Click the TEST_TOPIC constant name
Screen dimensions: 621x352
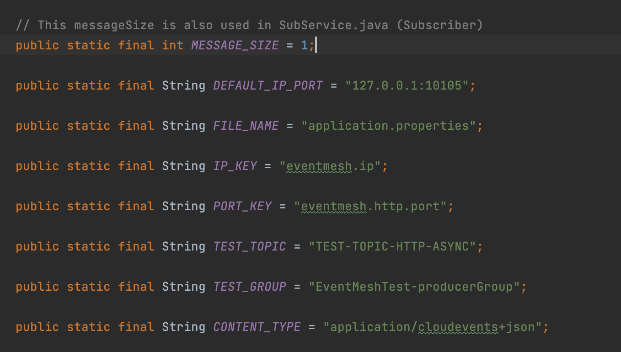(x=249, y=246)
